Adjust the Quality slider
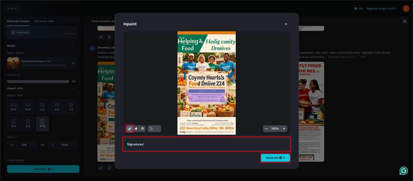This screenshot has width=413, height=181. click(38, 81)
